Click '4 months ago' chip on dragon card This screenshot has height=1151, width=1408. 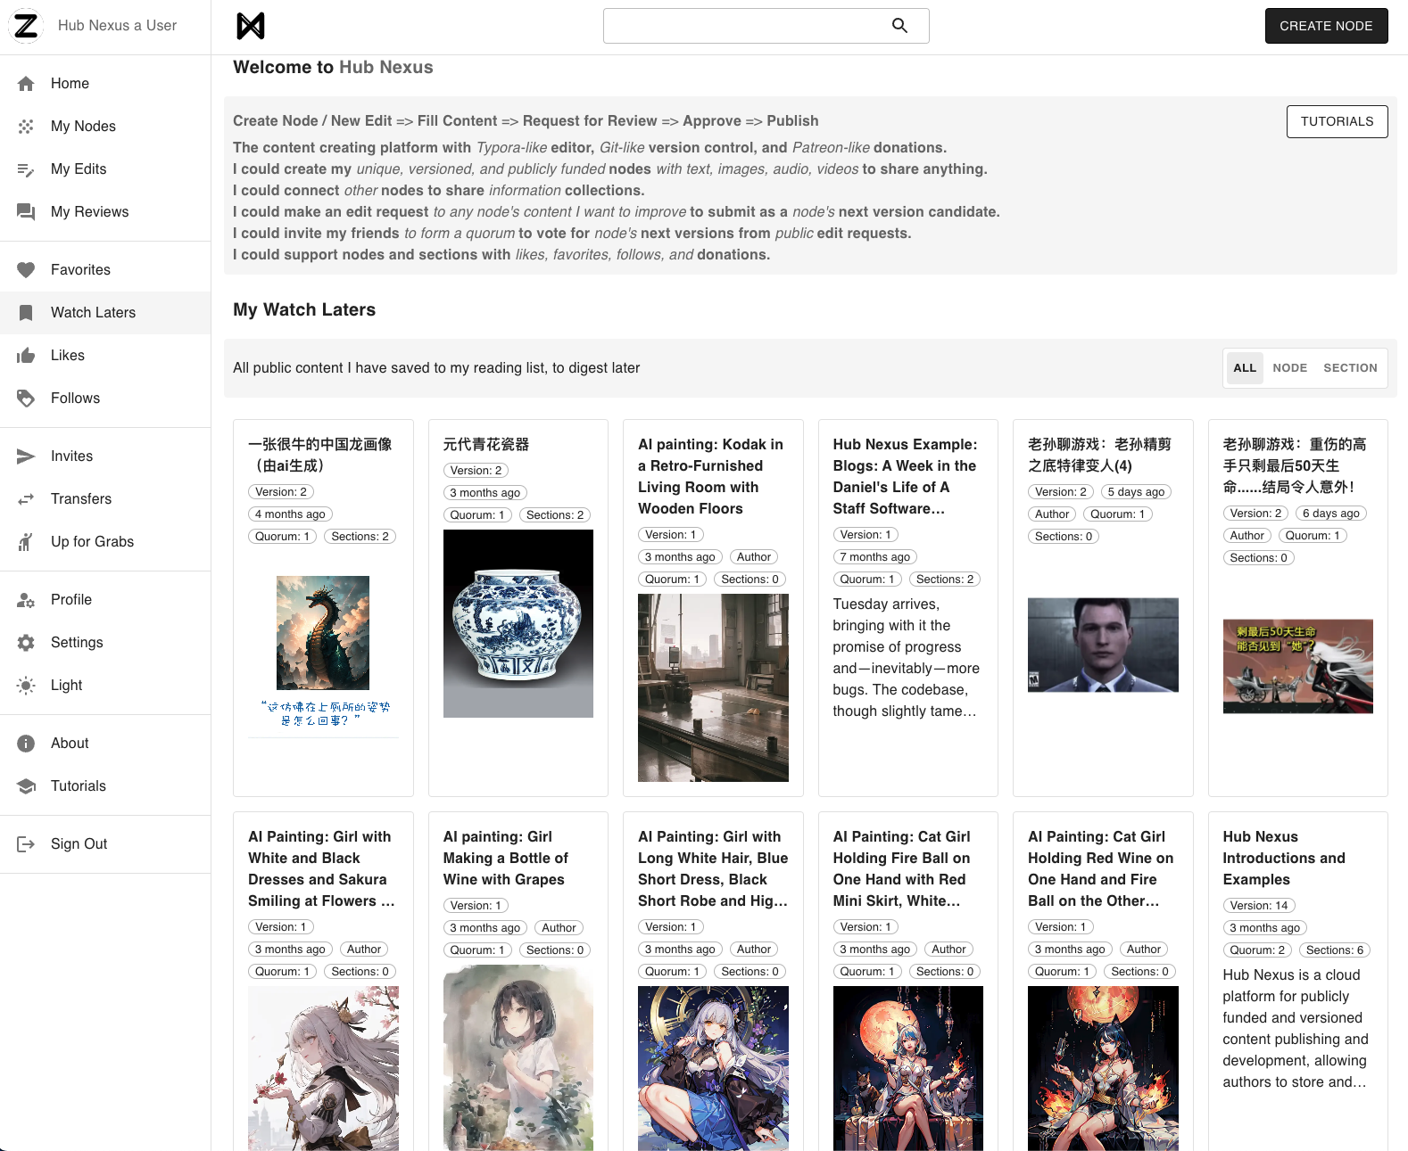tap(290, 514)
